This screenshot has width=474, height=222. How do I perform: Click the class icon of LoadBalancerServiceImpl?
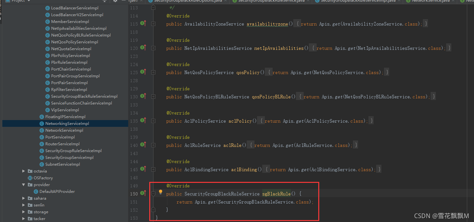[x=48, y=8]
